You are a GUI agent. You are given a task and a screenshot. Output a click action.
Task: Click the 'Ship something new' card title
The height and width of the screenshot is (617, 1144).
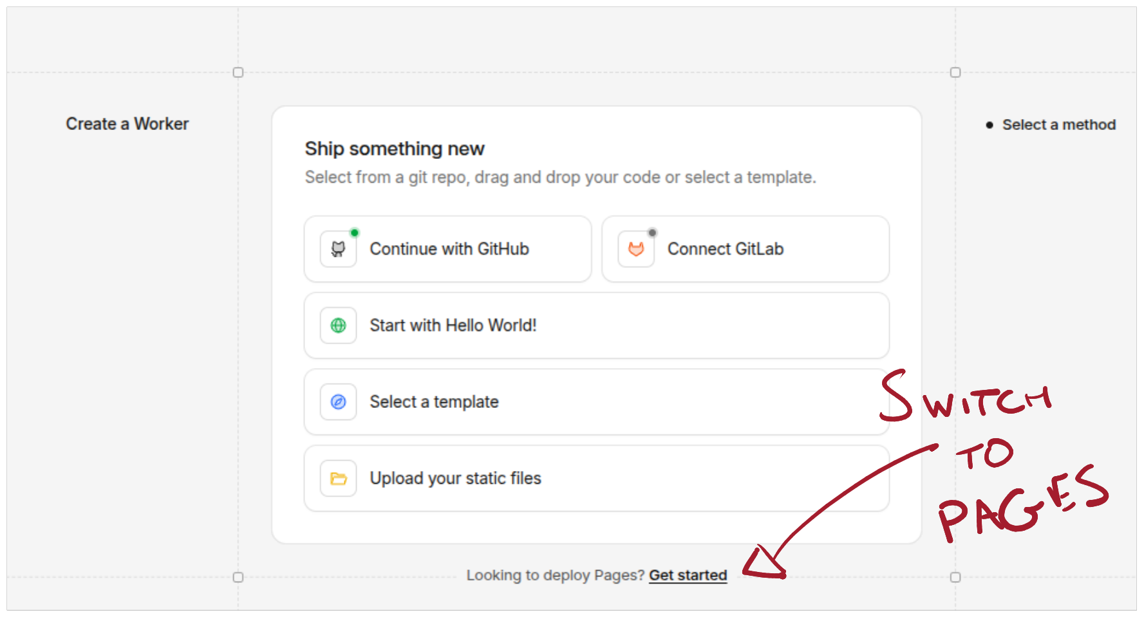coord(394,149)
